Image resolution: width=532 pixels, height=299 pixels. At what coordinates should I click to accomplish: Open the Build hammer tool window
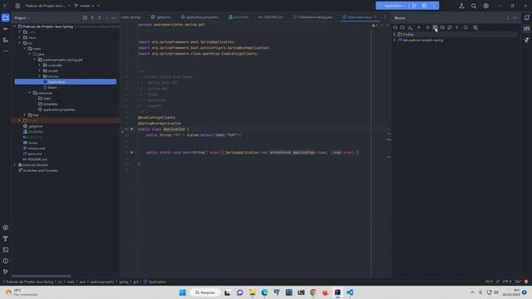pyautogui.click(x=6, y=238)
